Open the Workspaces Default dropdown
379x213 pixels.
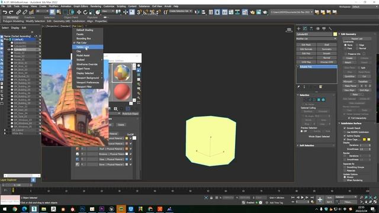365,7
